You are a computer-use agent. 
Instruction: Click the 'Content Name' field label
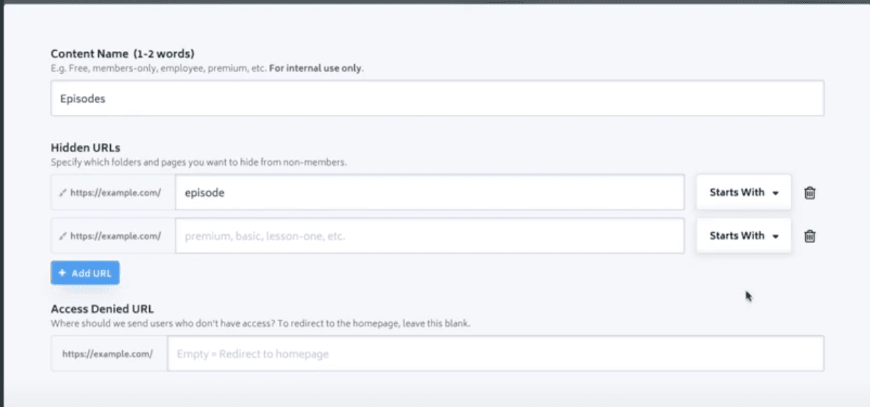pyautogui.click(x=89, y=54)
